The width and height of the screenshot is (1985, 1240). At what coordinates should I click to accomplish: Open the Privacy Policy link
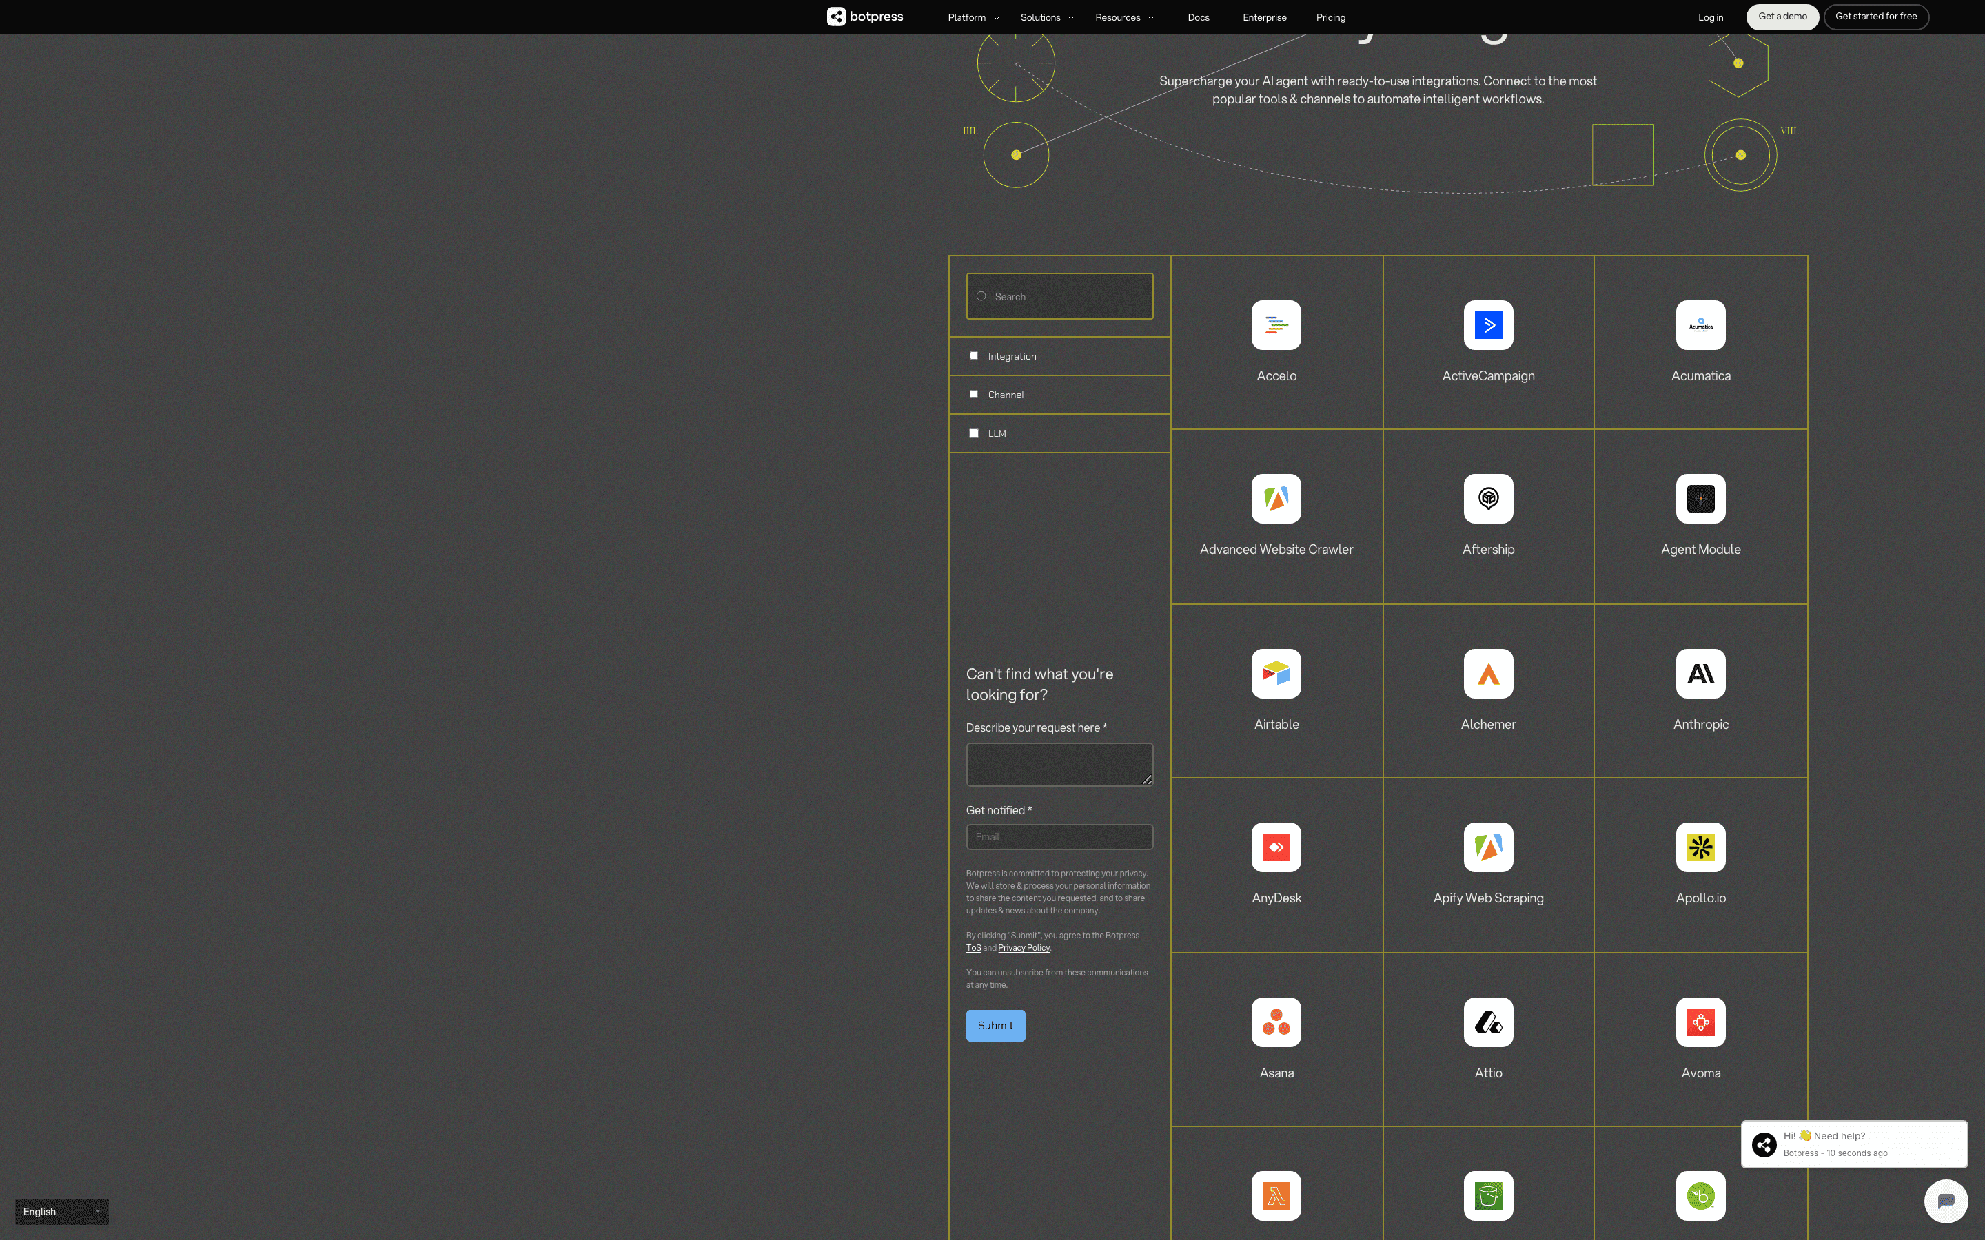click(x=1024, y=948)
